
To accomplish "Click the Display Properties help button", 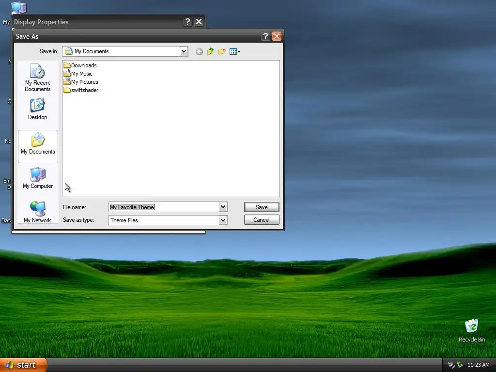I will (187, 21).
